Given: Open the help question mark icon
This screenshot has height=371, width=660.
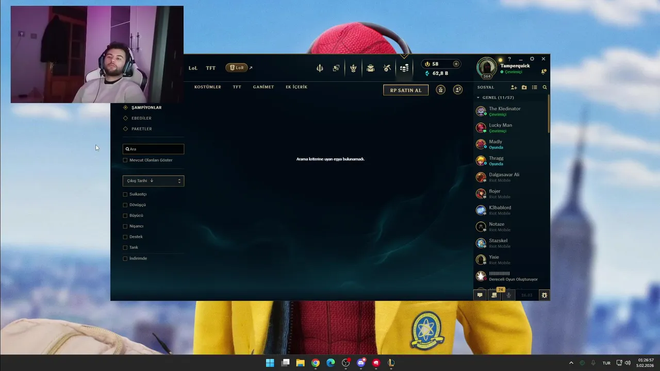Looking at the screenshot, I should click(509, 59).
